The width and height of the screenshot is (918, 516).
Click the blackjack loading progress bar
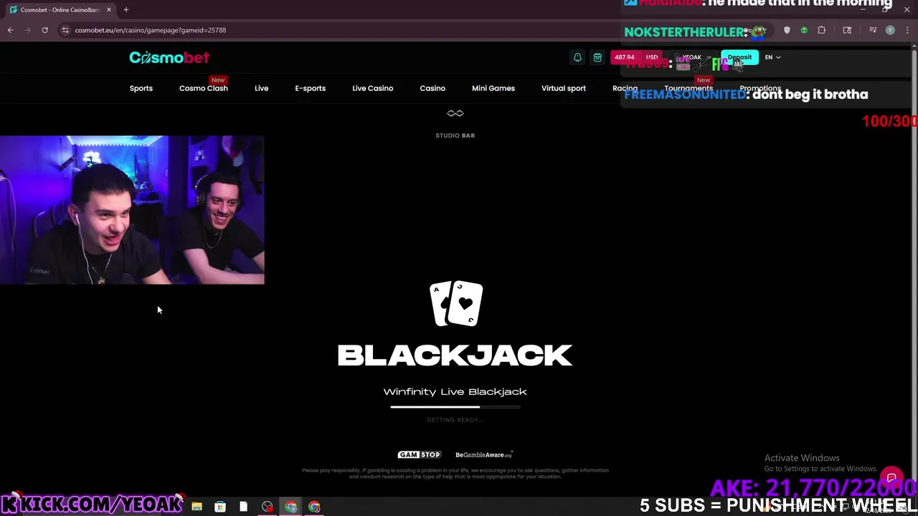[455, 407]
